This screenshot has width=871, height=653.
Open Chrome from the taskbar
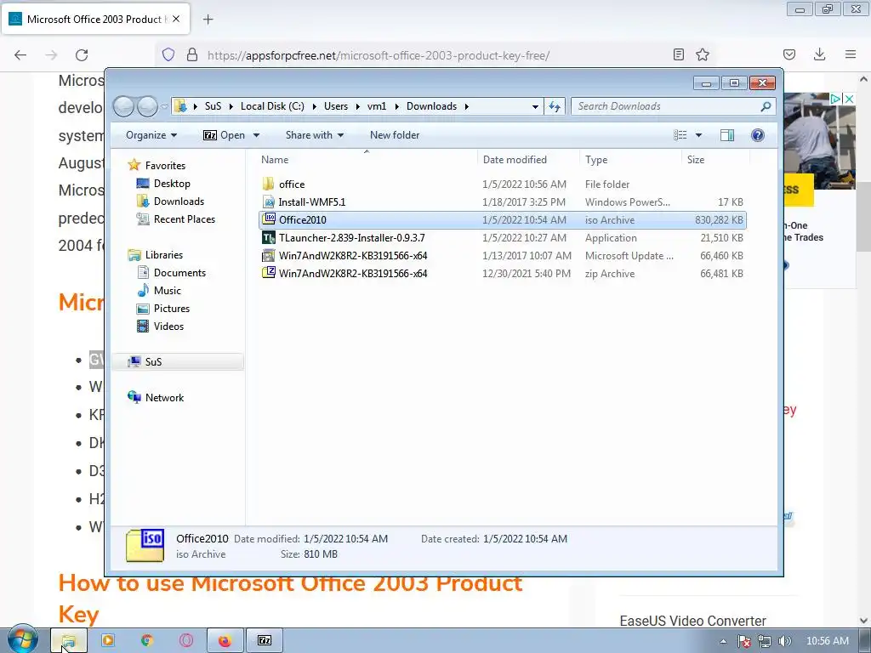[147, 640]
